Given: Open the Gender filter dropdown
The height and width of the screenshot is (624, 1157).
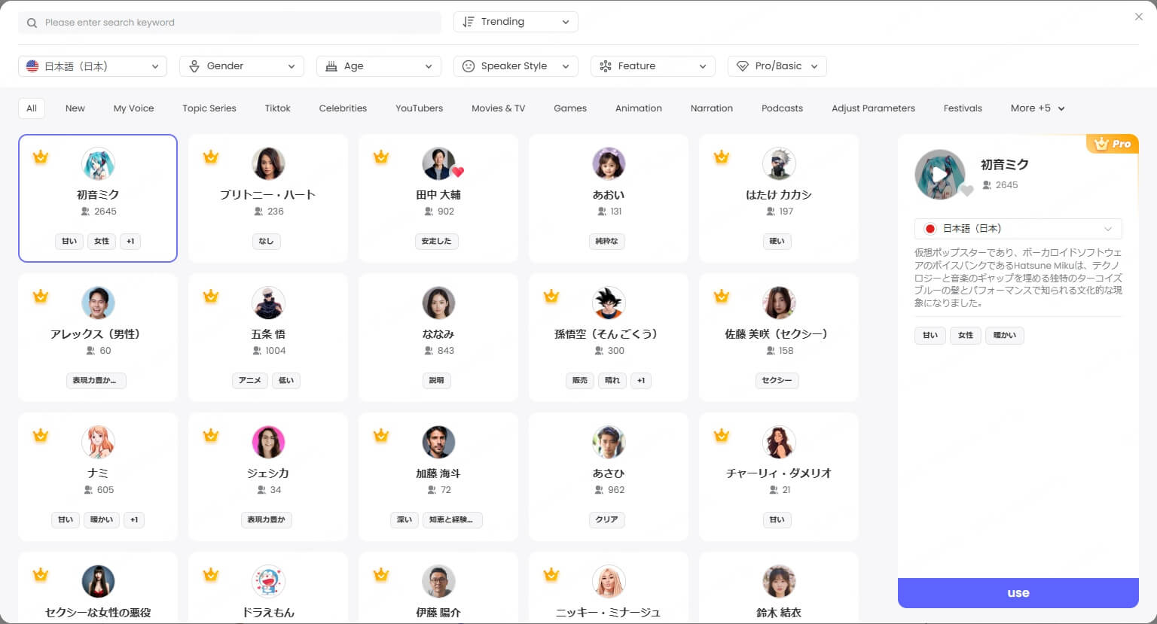Looking at the screenshot, I should [x=242, y=66].
